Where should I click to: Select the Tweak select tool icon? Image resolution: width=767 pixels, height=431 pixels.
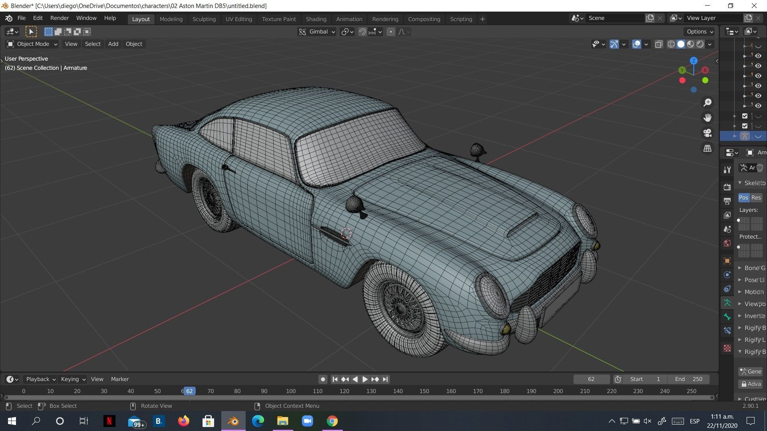pyautogui.click(x=31, y=32)
